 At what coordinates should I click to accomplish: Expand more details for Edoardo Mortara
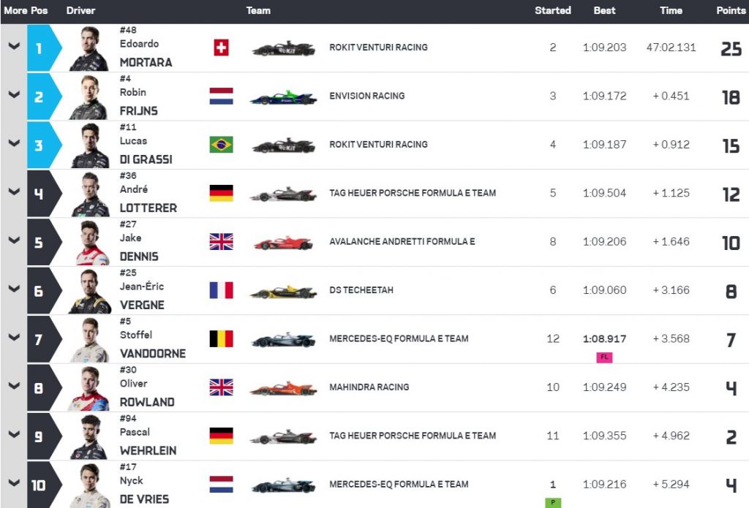pos(14,46)
